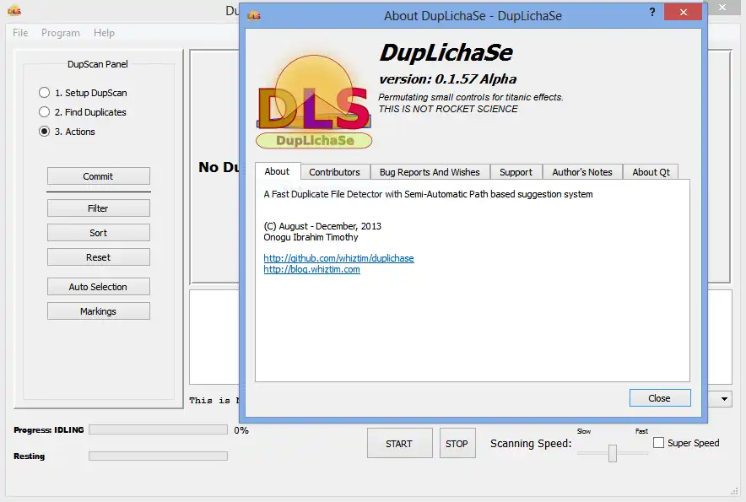The image size is (746, 502).
Task: Click the Fast Duplicate File Detector description
Action: point(428,194)
